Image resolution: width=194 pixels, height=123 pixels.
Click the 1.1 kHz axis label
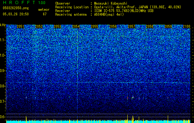point(3,40)
